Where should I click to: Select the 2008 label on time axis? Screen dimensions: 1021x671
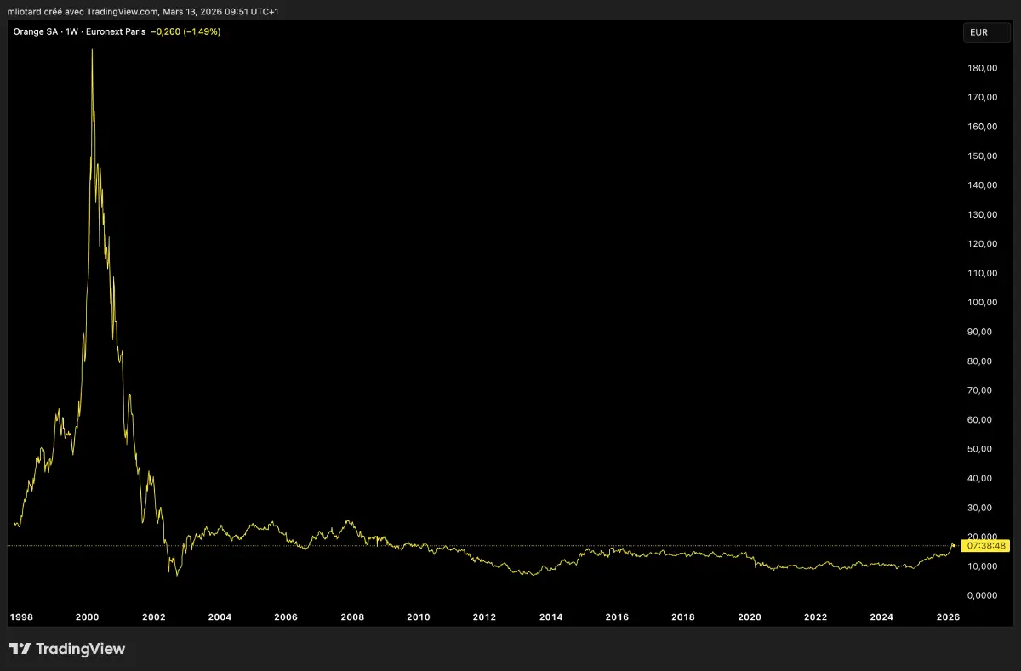tap(352, 617)
